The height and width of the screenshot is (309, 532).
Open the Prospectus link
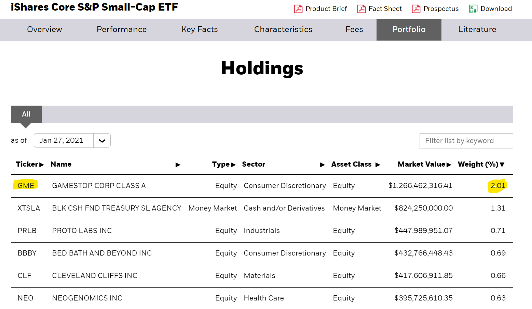[x=441, y=9]
